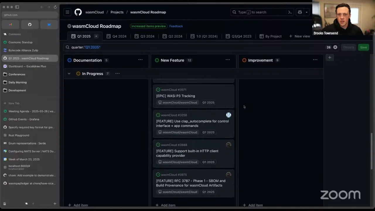Switch to the Q4 2024 view tab
This screenshot has height=211, width=375.
pyautogui.click(x=116, y=36)
